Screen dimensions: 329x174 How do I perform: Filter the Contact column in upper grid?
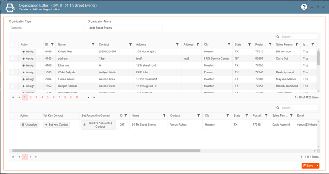[130, 44]
